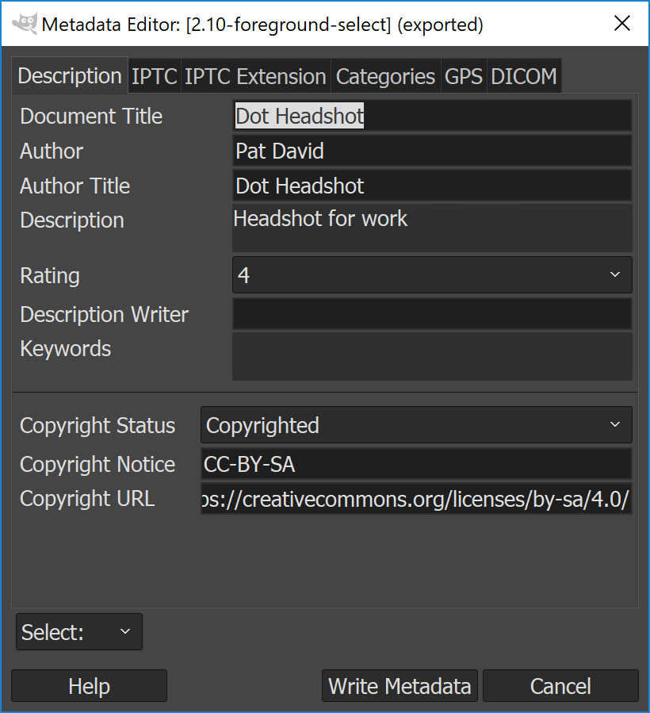Click the Copyright URL field
Viewport: 650px width, 713px height.
tap(416, 500)
